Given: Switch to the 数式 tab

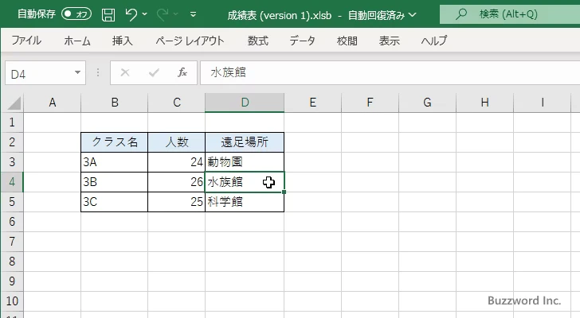Looking at the screenshot, I should point(258,41).
